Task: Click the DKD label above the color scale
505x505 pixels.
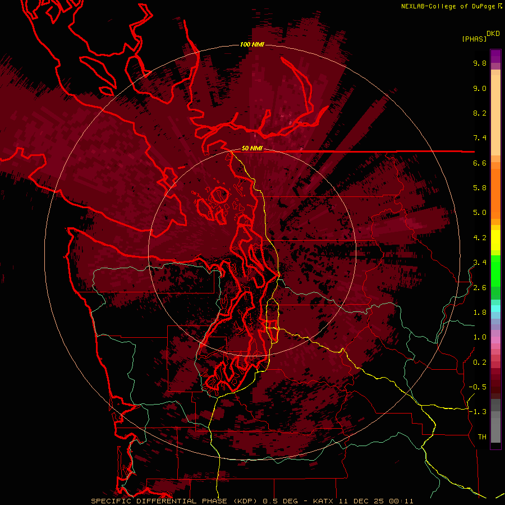Action: (493, 34)
